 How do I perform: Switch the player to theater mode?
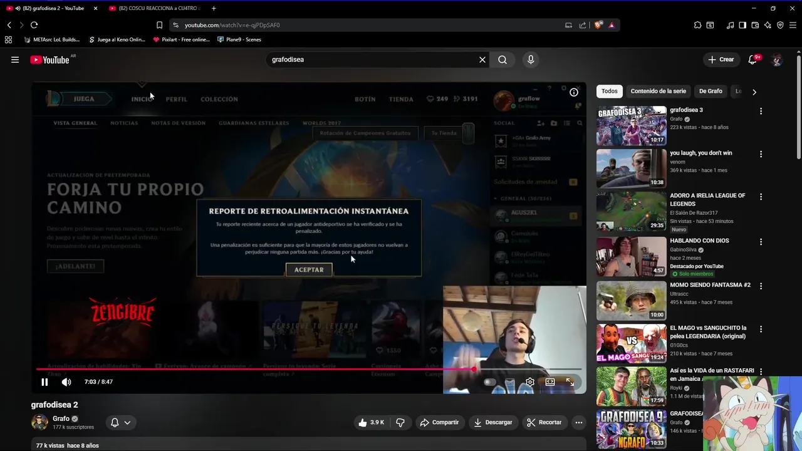pos(550,382)
